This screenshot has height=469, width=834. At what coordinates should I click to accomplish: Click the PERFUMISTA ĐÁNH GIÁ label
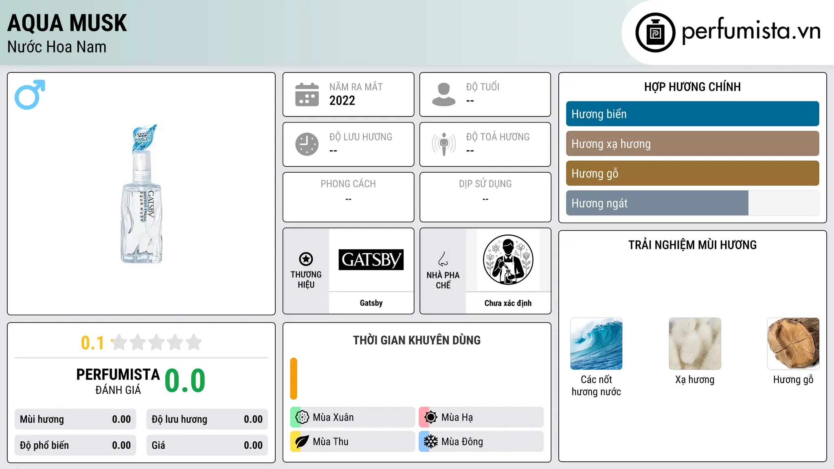[x=118, y=381]
